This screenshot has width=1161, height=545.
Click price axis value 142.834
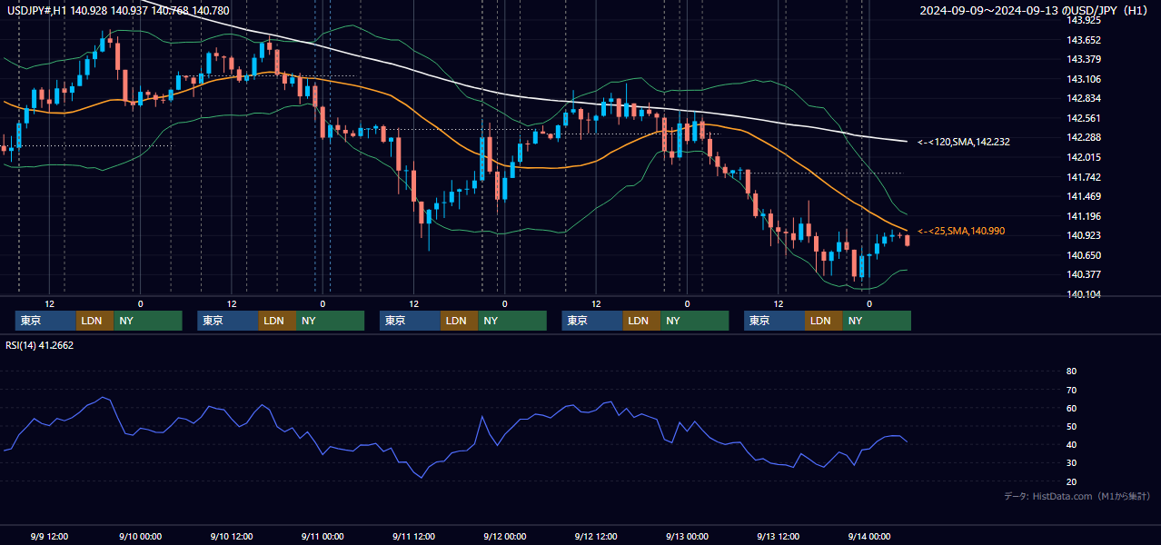click(x=1085, y=99)
